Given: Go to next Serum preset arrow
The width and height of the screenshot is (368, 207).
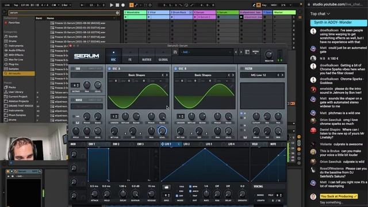Looking at the screenshot, I should 241,52.
